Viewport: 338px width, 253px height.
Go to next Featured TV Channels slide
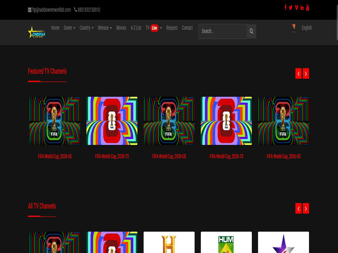pos(305,73)
